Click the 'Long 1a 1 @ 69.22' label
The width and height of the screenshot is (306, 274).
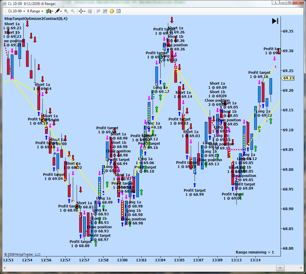[263, 113]
